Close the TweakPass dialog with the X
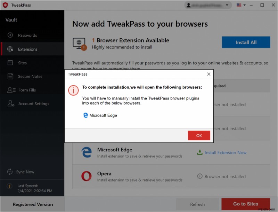Image resolution: width=278 pixels, height=212 pixels. (x=208, y=74)
